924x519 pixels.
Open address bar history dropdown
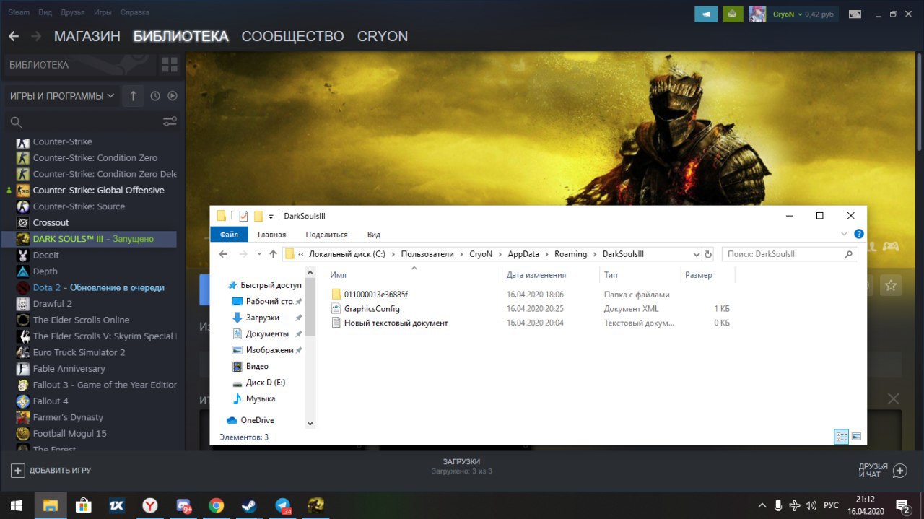click(x=697, y=254)
